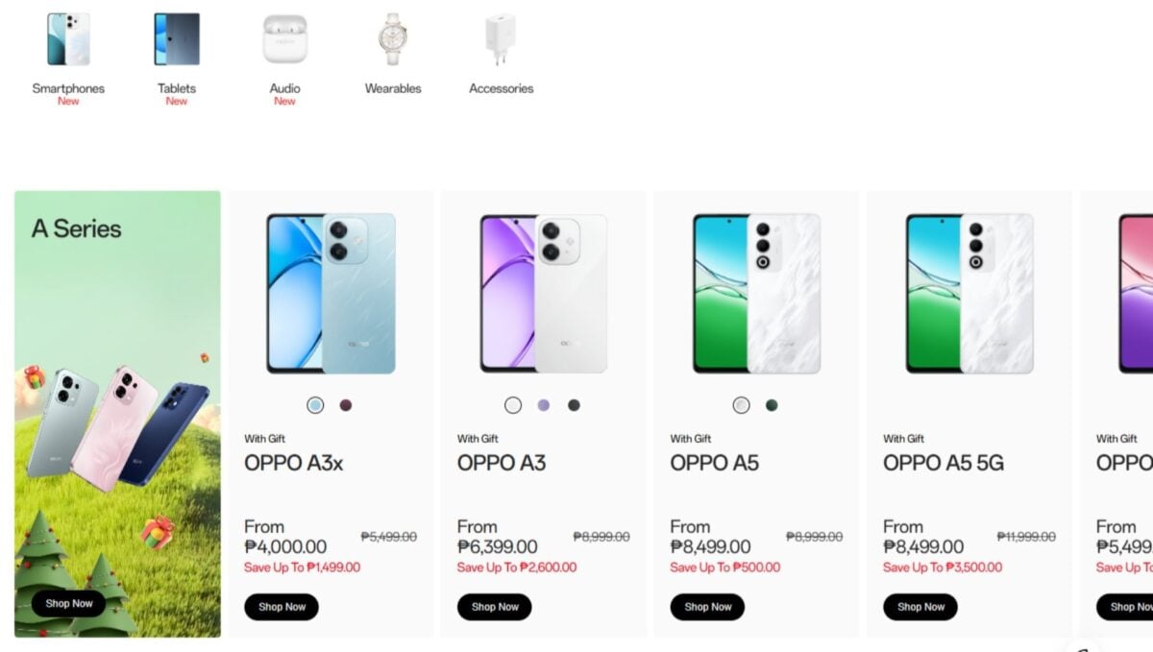1153x652 pixels.
Task: Click Shop Now on the A Series banner
Action: tap(67, 603)
